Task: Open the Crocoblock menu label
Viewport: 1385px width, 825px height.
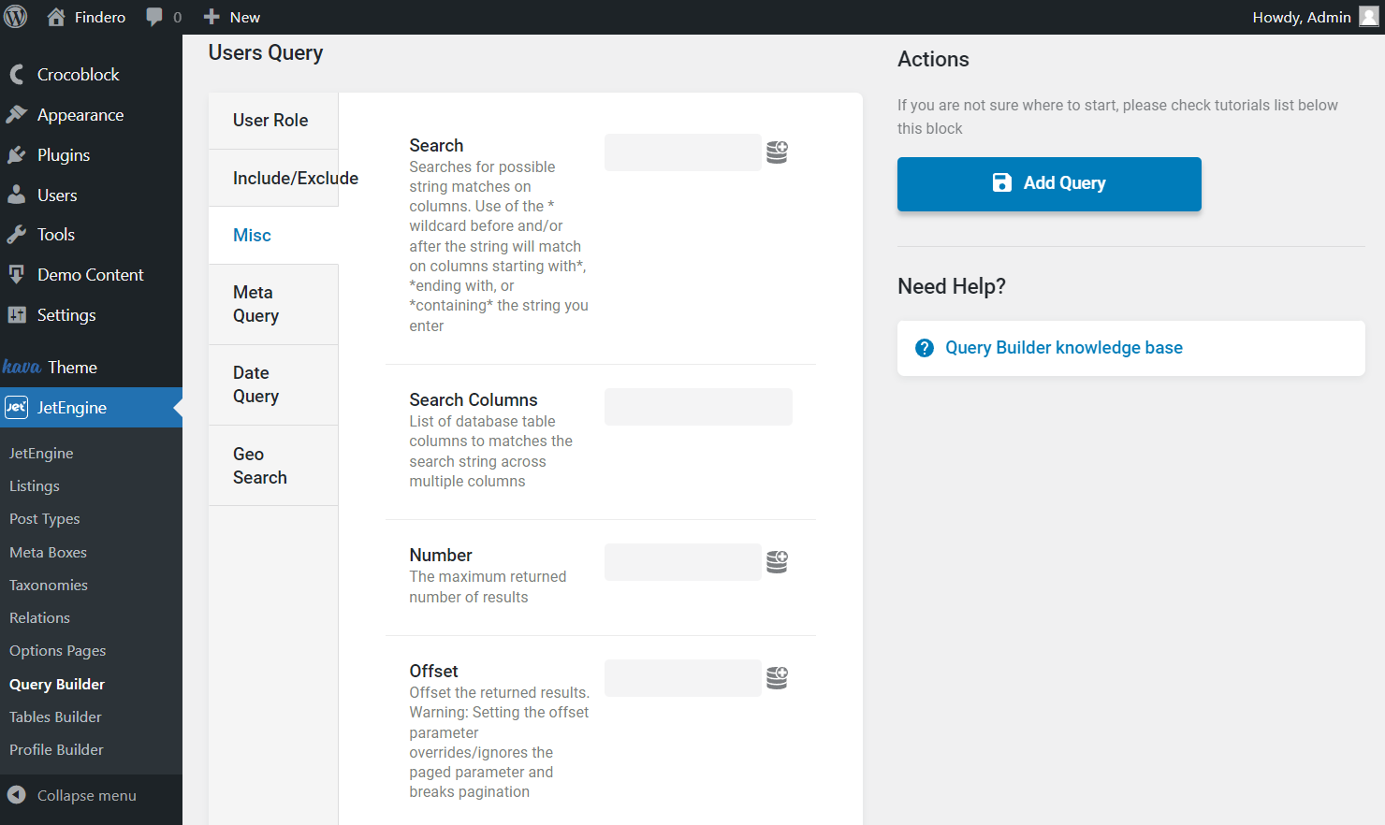Action: click(79, 74)
